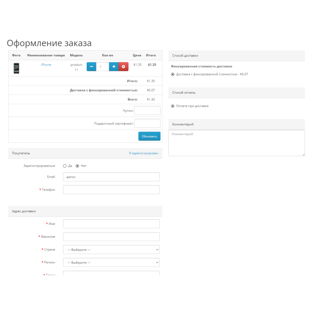This screenshot has width=311, height=311.
Task: Click the Email field containing admin
Action: click(111, 177)
